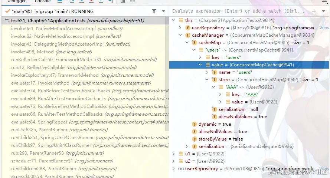Collapse the cacheManager node
The image size is (330, 178).
[180, 35]
